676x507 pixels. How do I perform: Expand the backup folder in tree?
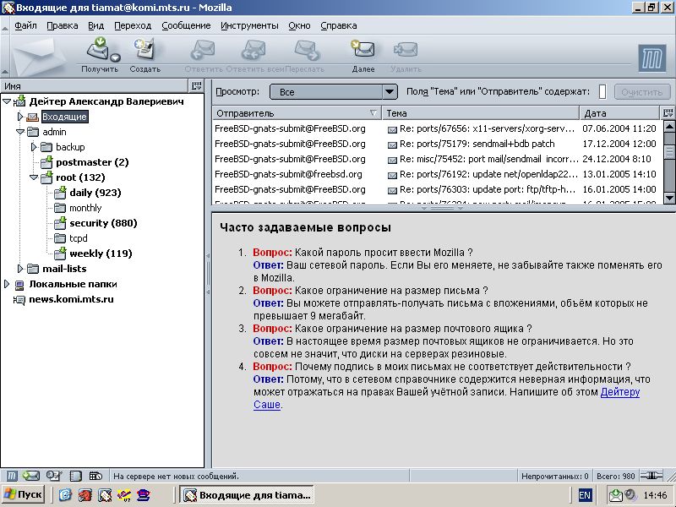[x=35, y=147]
